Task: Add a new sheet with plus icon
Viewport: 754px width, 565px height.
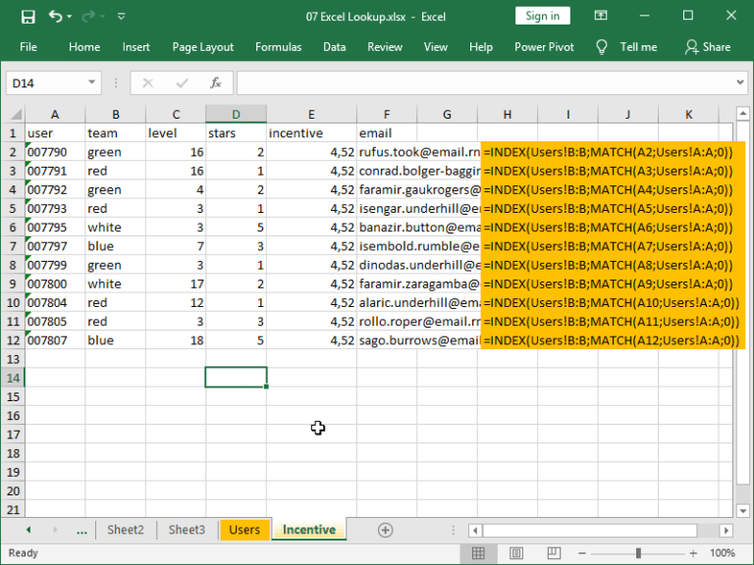Action: [385, 530]
